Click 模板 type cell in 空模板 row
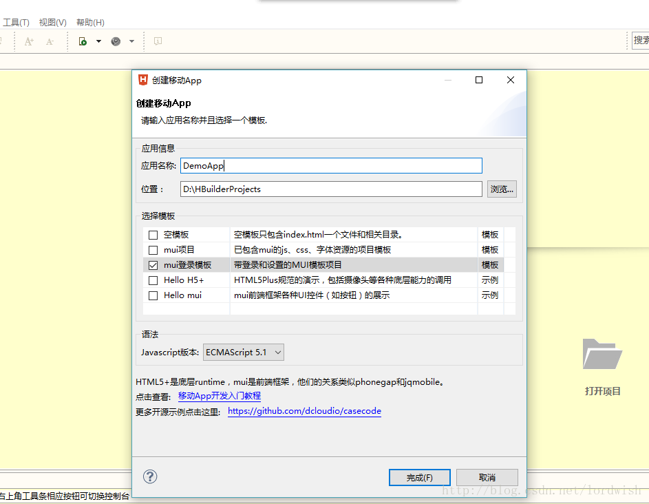 [490, 235]
